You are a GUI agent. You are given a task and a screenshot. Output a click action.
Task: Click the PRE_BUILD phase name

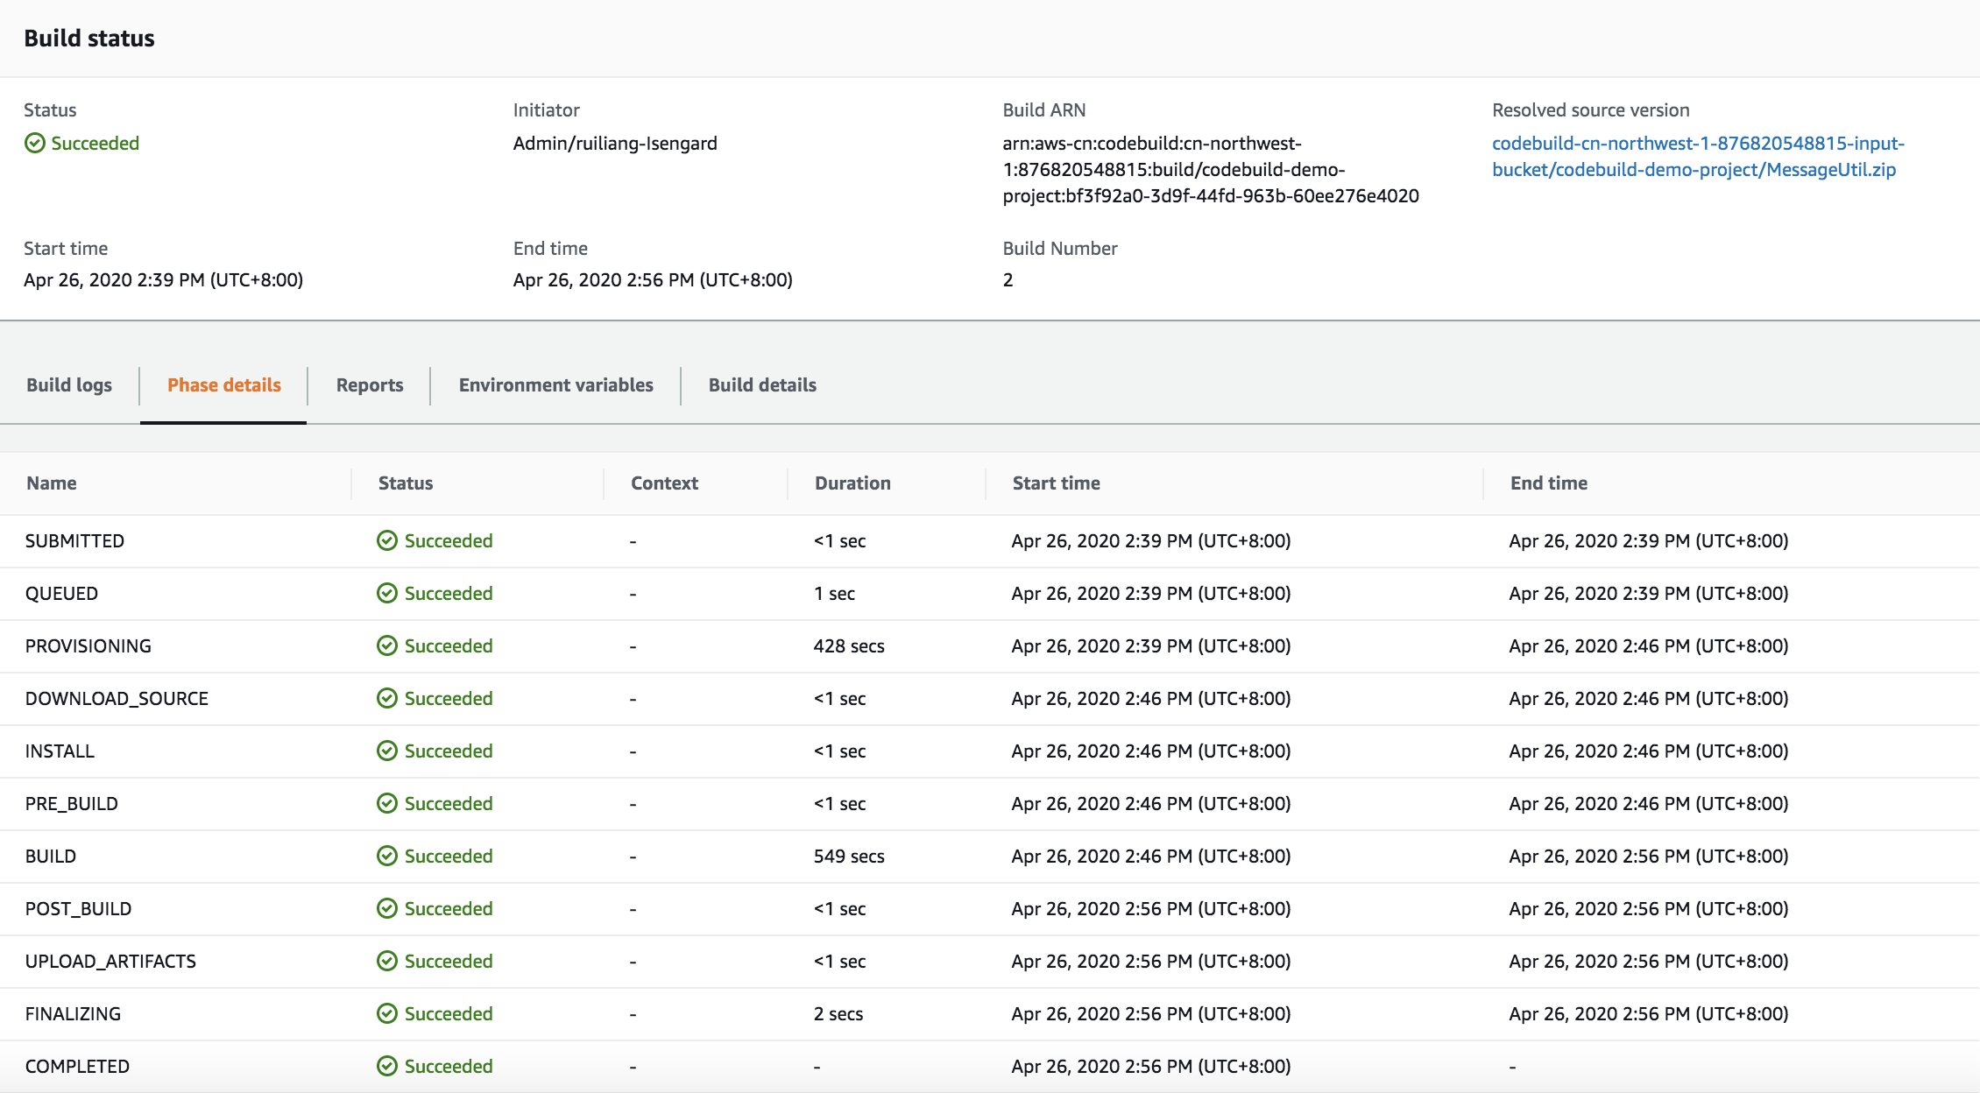(x=72, y=804)
